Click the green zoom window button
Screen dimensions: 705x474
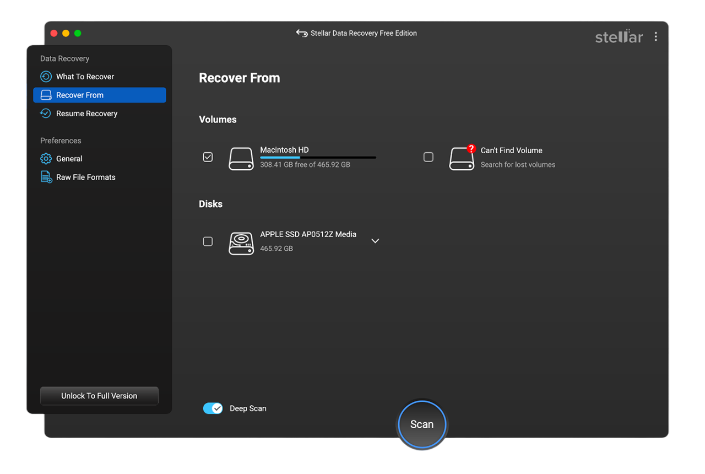[x=78, y=33]
